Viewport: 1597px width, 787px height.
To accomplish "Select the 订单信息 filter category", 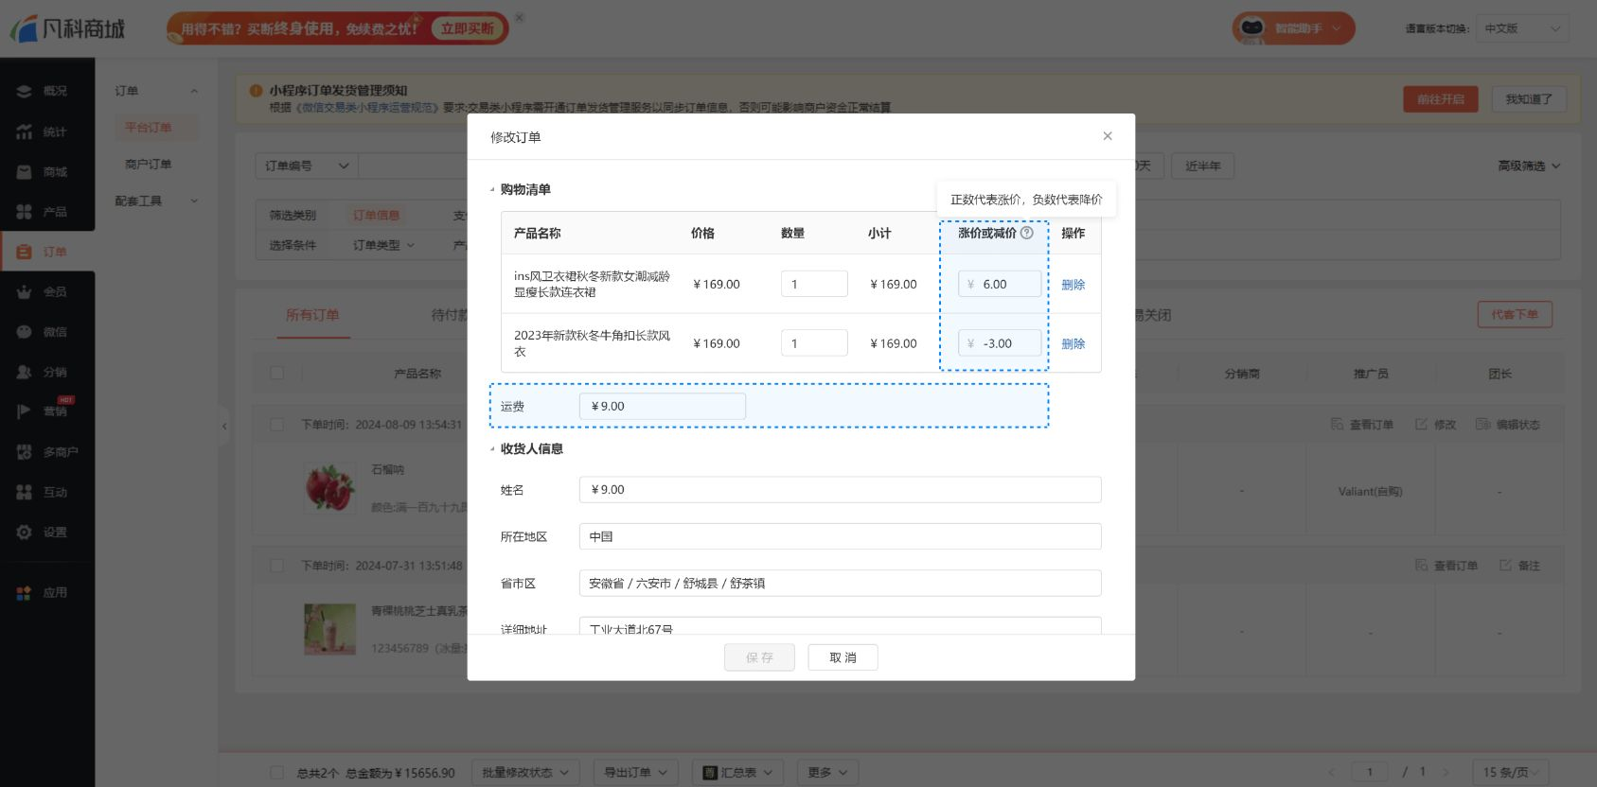I will pos(377,215).
